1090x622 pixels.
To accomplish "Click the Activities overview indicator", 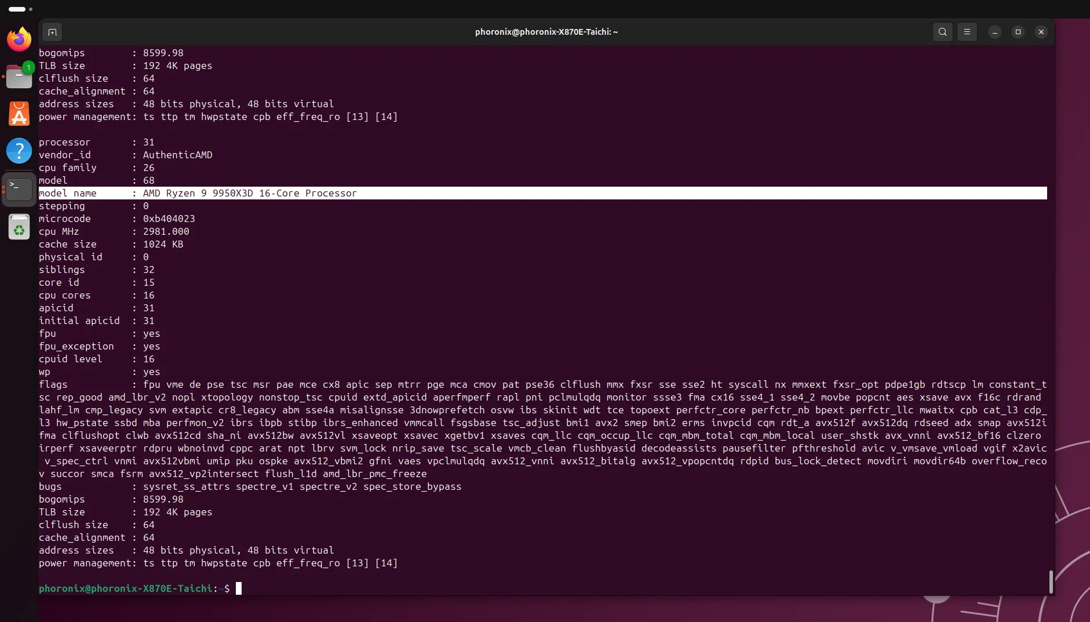I will (x=20, y=9).
